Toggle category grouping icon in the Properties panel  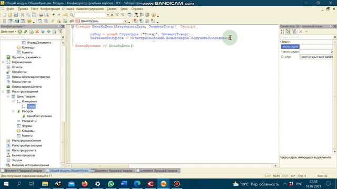pos(288,31)
